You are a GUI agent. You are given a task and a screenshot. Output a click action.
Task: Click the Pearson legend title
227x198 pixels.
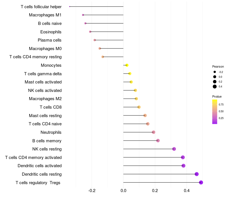(x=218, y=66)
